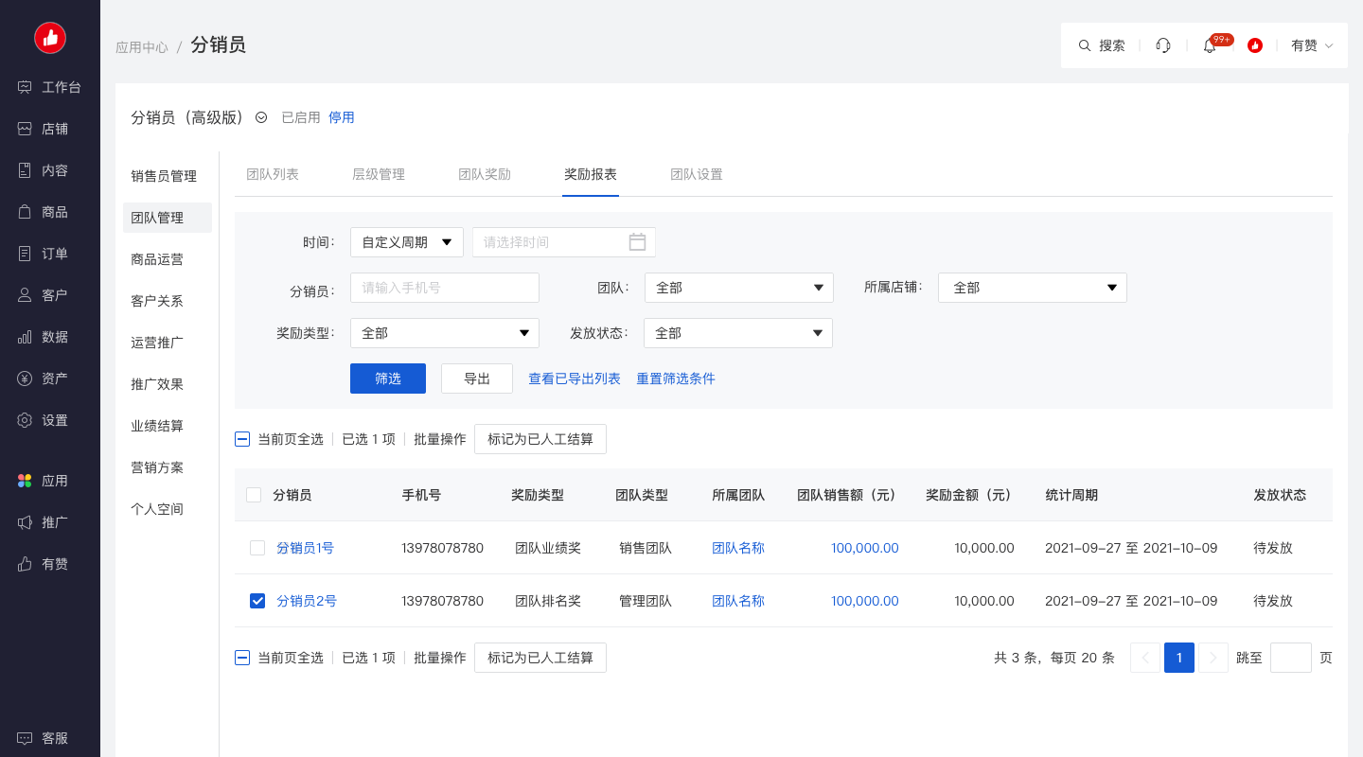Viewport: 1363px width, 757px height.
Task: Open the 自定义周期 time dropdown
Action: click(407, 242)
